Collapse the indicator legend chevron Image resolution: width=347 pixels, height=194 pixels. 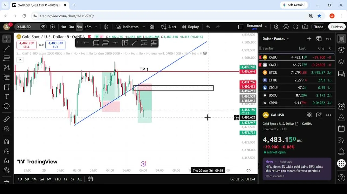20,60
